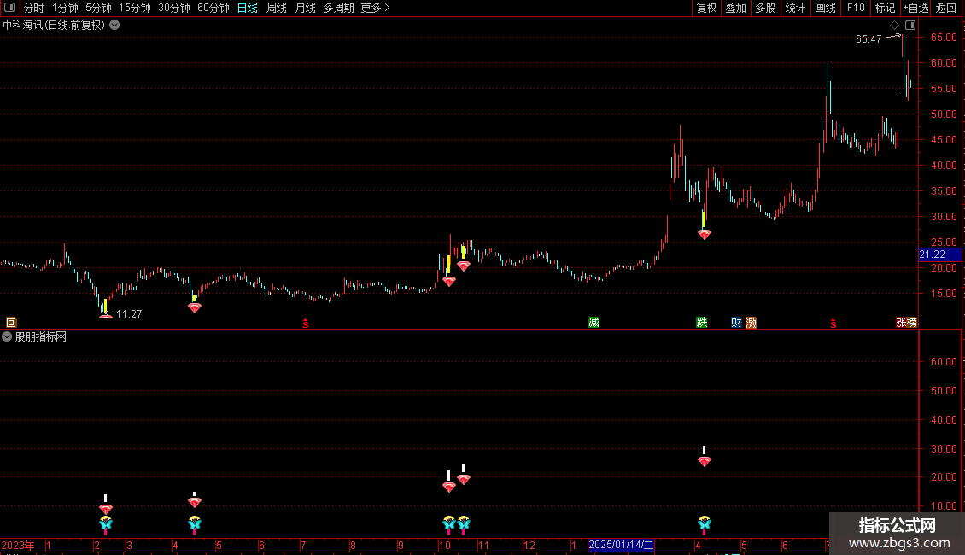Click the red gem signal beside the 11.27 low
This screenshot has width=965, height=555.
pos(106,316)
